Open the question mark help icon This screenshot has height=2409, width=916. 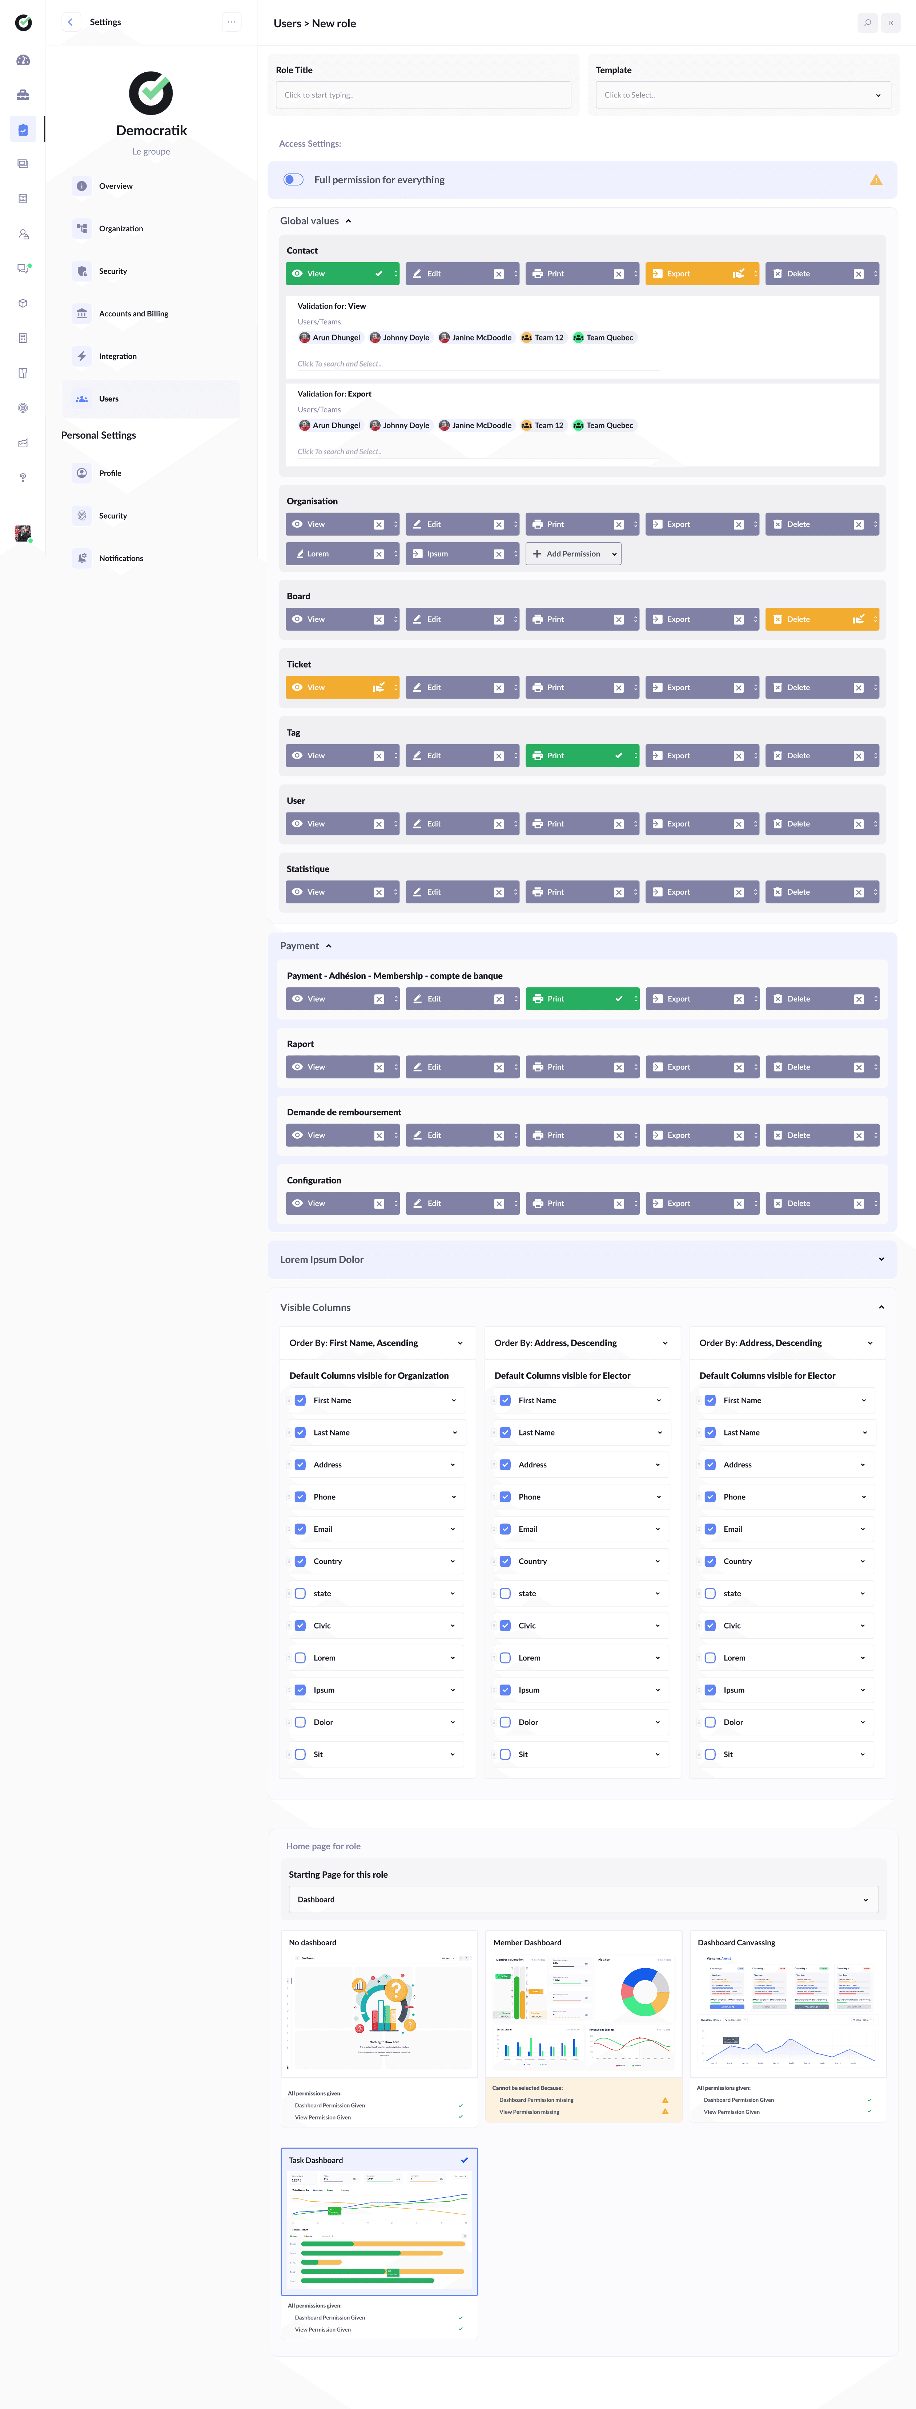(23, 478)
